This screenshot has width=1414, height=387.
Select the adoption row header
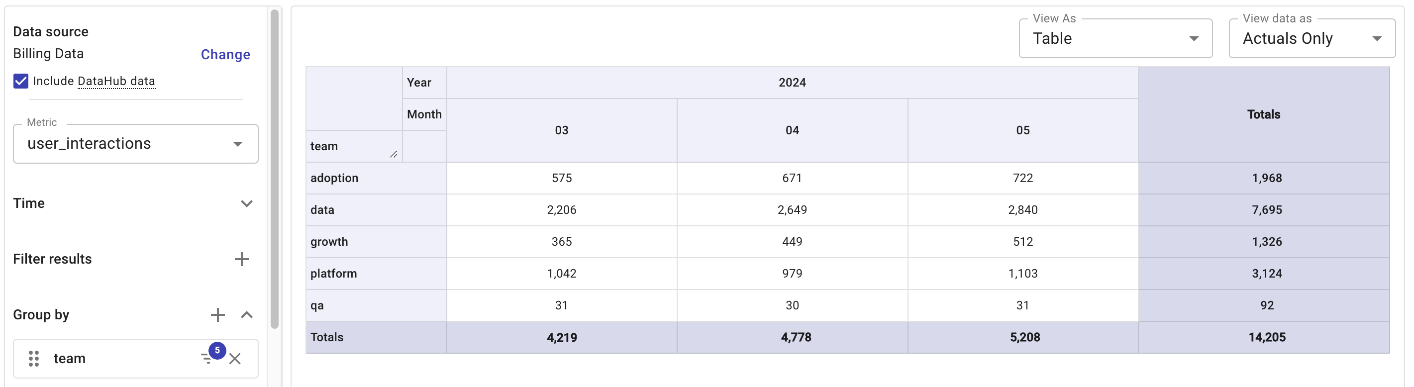pyautogui.click(x=334, y=178)
